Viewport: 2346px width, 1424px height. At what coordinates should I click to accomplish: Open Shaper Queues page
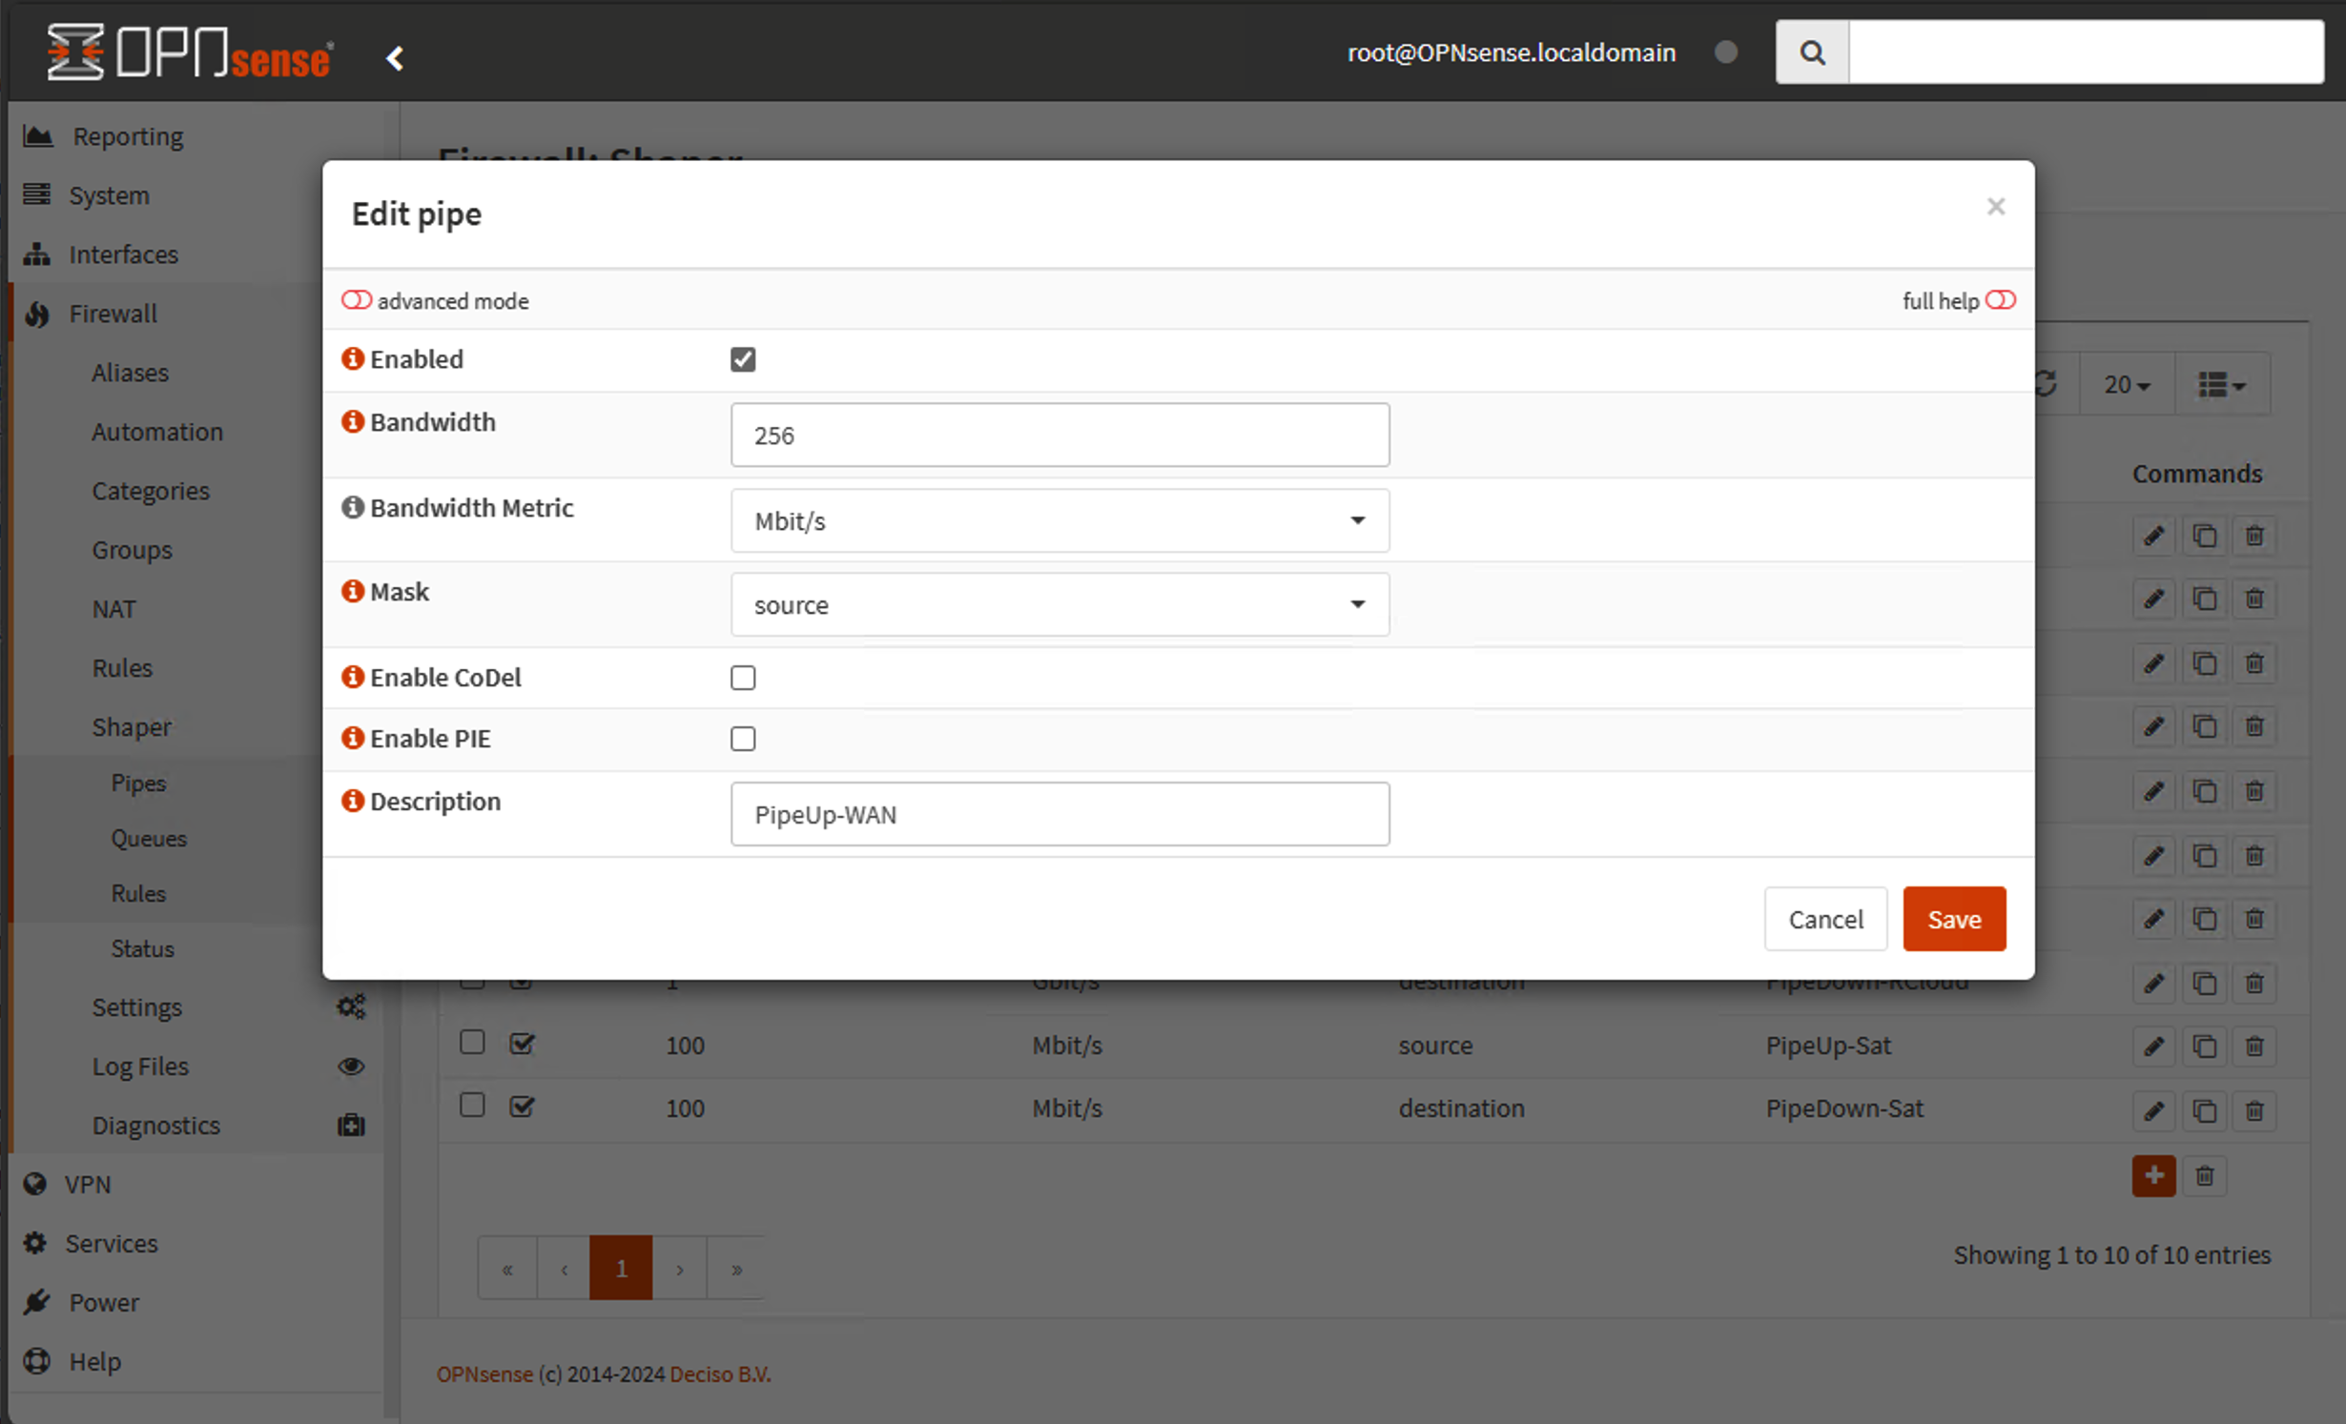149,839
